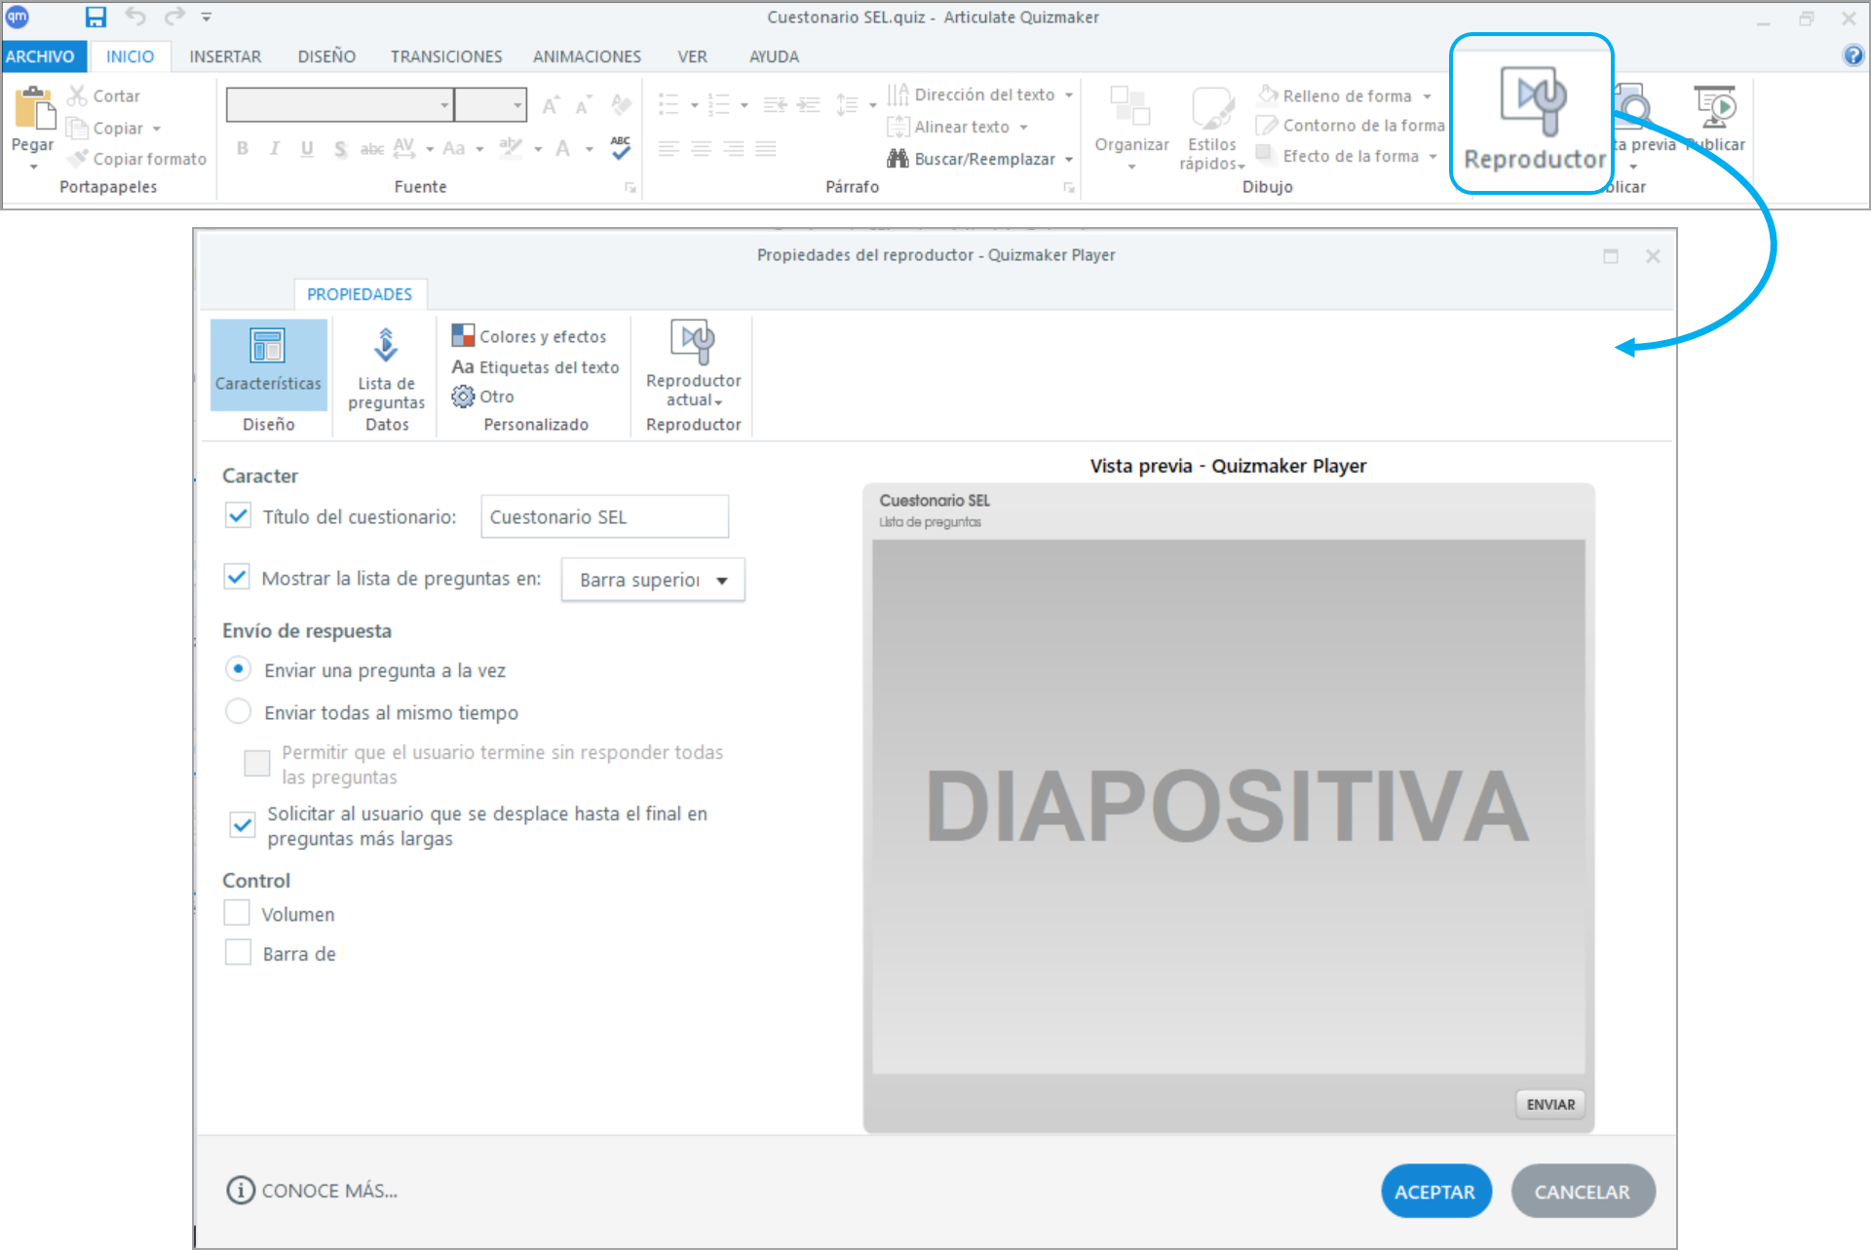The width and height of the screenshot is (1871, 1250).
Task: Click the Cortar scissors icon
Action: click(77, 95)
